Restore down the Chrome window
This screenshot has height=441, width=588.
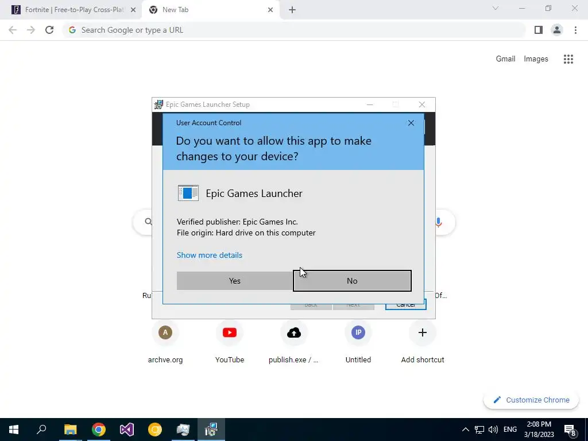(548, 8)
